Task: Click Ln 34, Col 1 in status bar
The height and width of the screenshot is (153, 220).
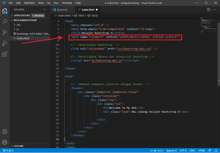Action: [x=156, y=150]
